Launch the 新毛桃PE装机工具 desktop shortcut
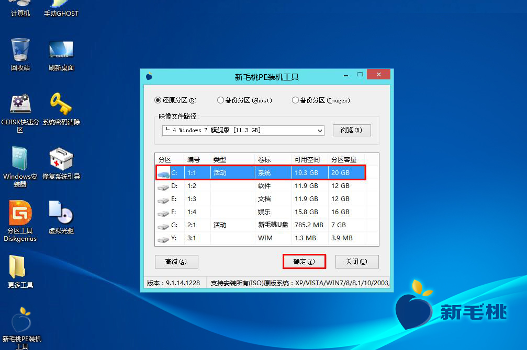Screen dimensions: 527x350 [x=21, y=328]
